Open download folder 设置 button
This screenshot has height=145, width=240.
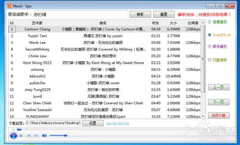pos(93,123)
